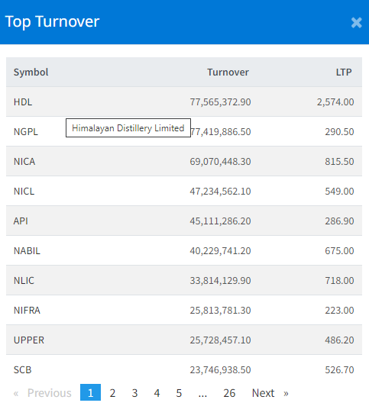Open the NLIC symbol

coord(24,281)
